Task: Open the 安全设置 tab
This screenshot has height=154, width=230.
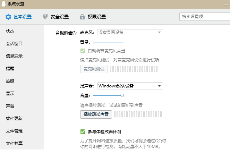Action: coord(59,17)
